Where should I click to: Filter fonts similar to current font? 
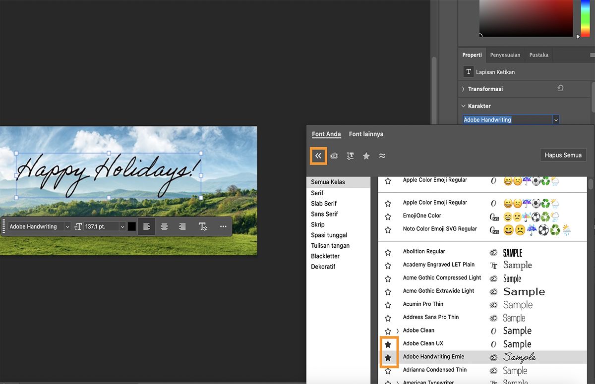coord(382,156)
